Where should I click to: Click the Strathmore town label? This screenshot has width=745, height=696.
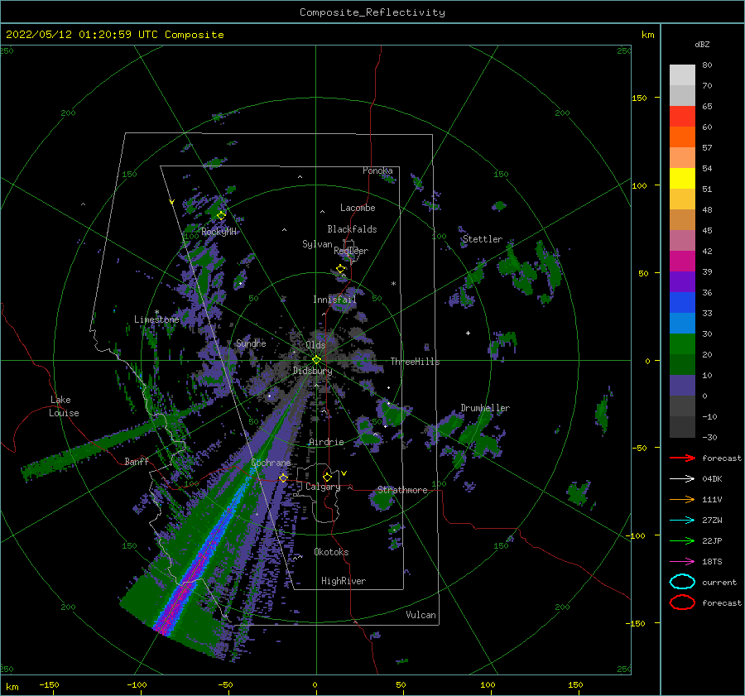(x=402, y=490)
